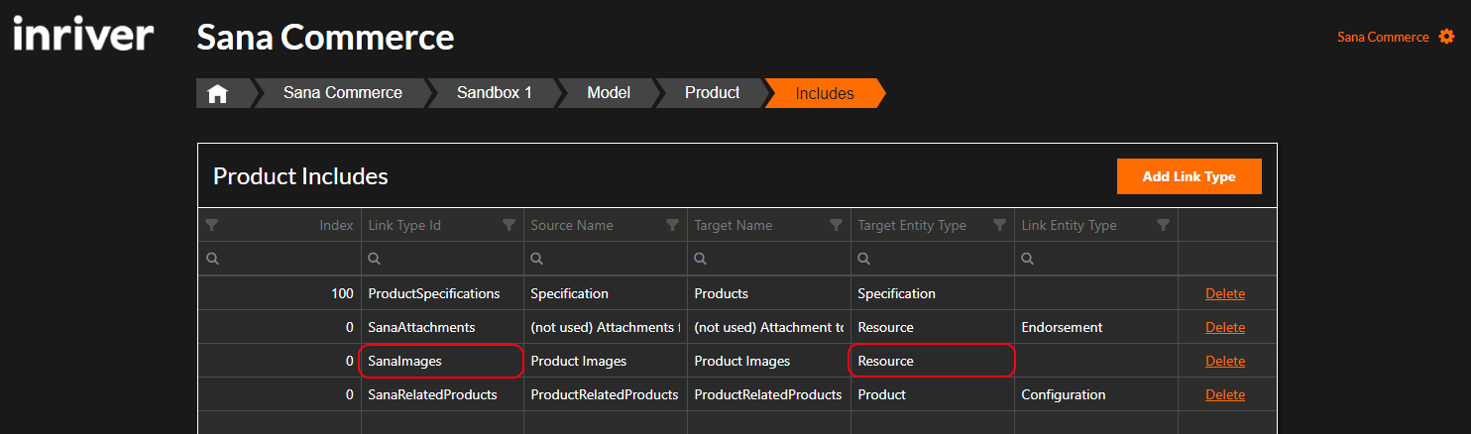This screenshot has width=1471, height=434.
Task: Sort by the Link Type Id header
Action: [404, 225]
